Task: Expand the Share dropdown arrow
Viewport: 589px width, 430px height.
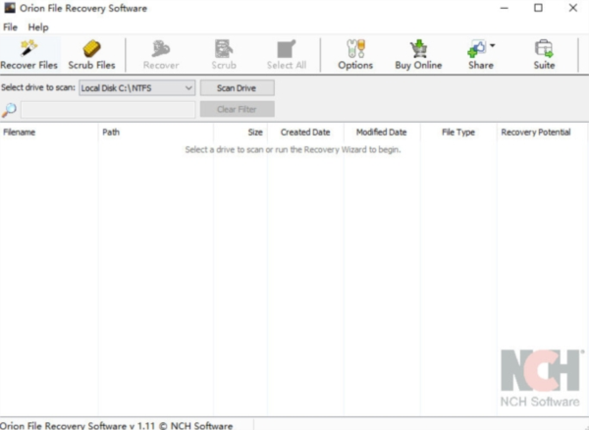Action: coord(493,46)
